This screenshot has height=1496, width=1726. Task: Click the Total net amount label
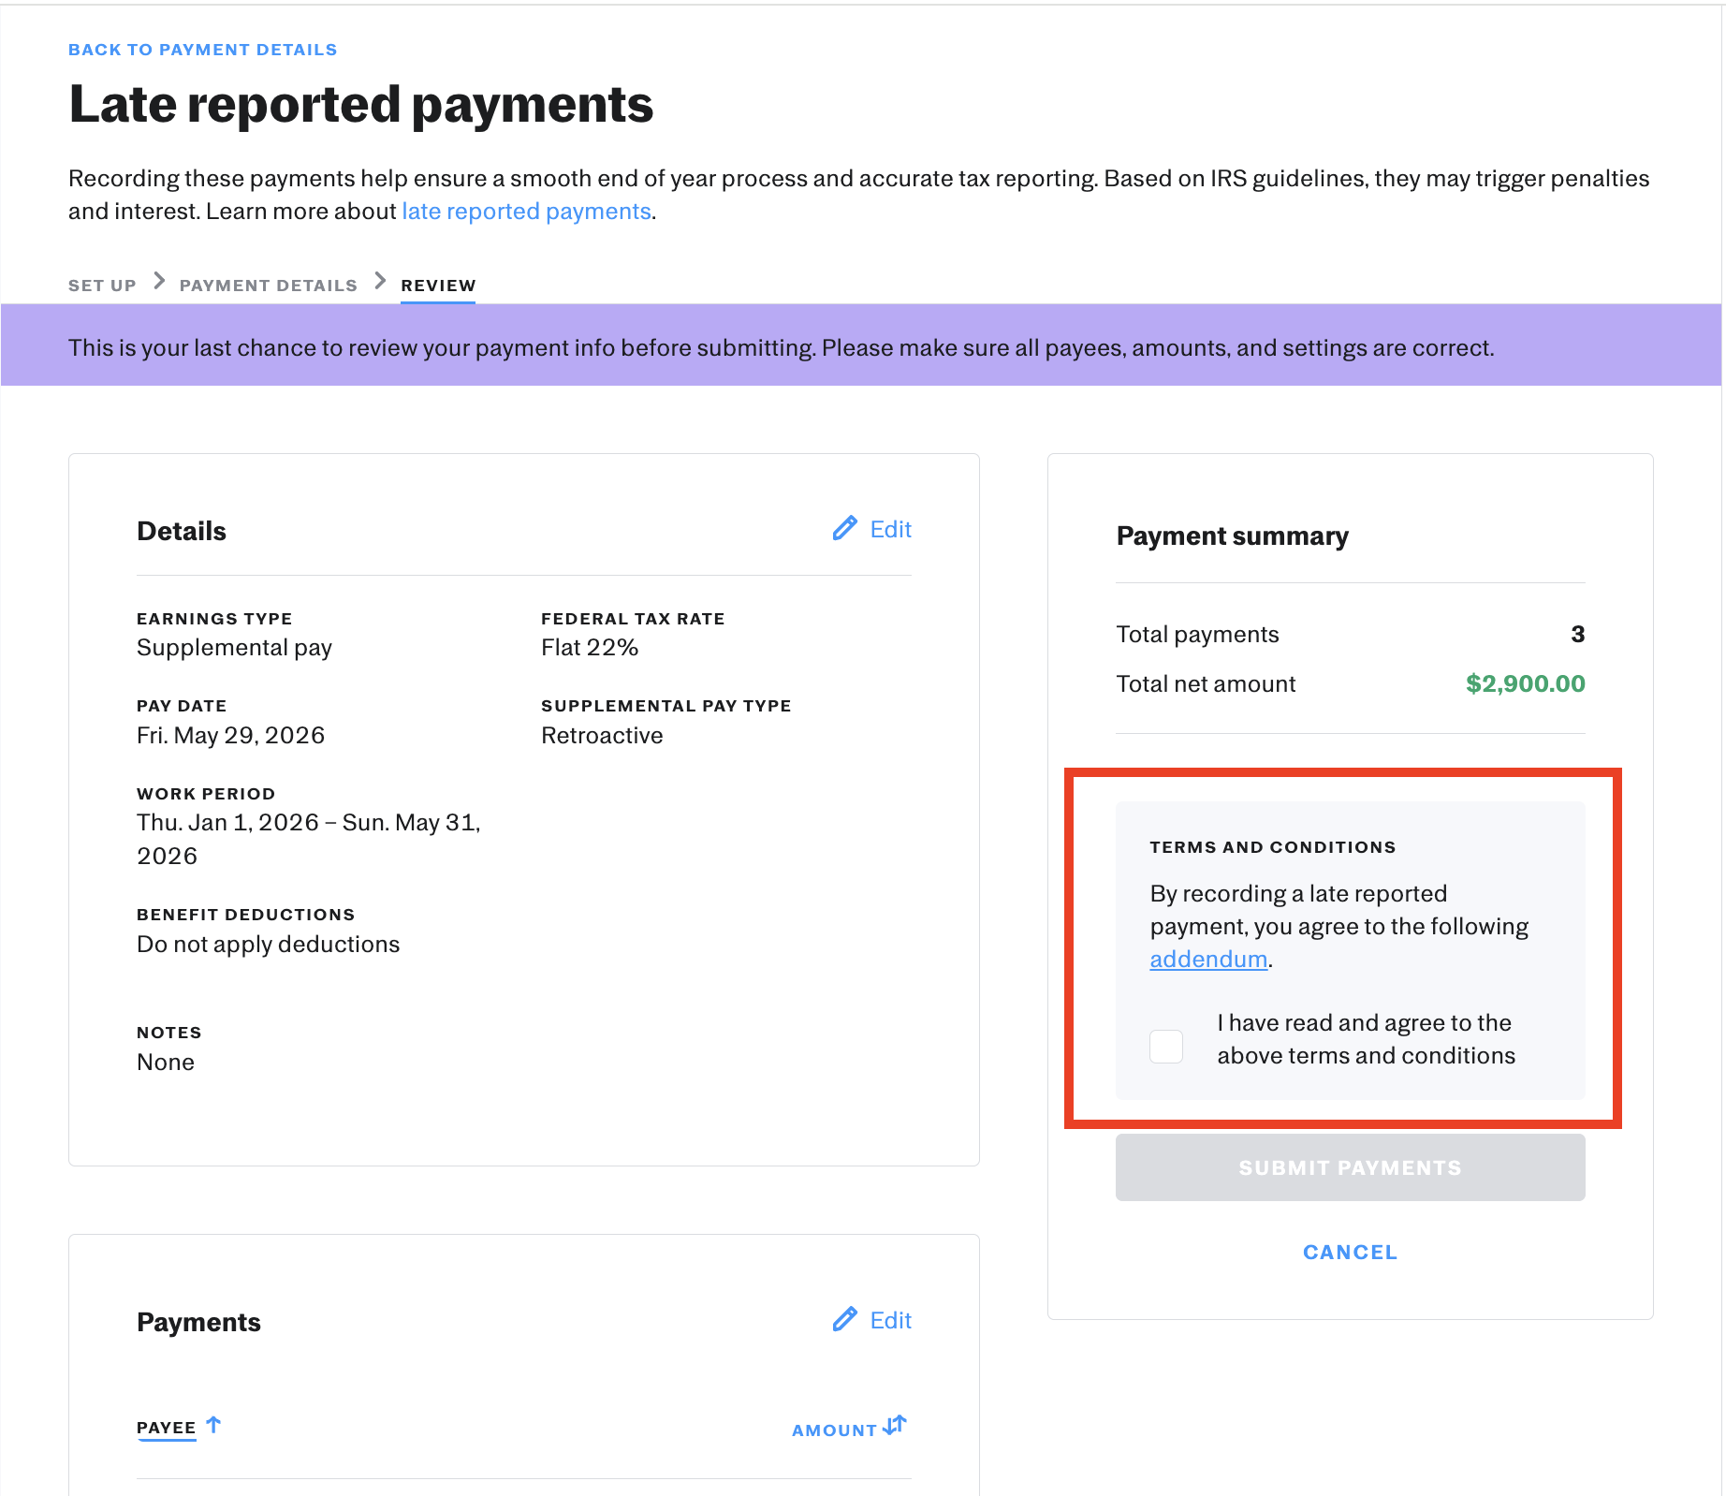pos(1206,684)
